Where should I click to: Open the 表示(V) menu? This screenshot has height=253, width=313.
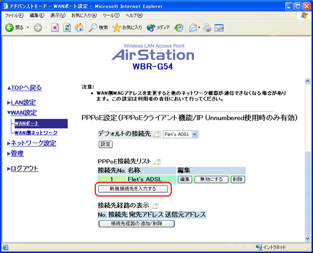(58, 16)
